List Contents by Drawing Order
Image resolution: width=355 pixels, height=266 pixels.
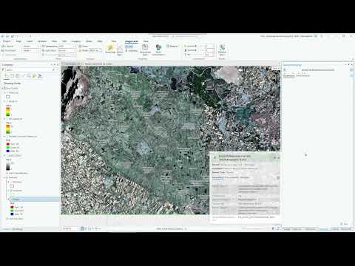[x=7, y=76]
